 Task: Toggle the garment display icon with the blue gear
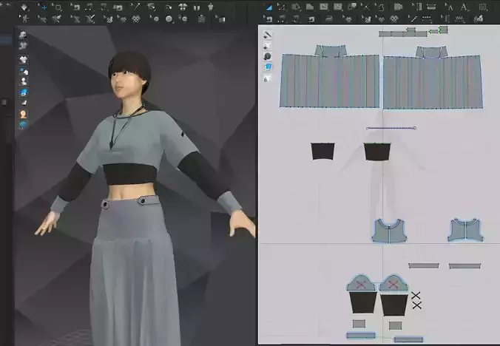point(24,70)
